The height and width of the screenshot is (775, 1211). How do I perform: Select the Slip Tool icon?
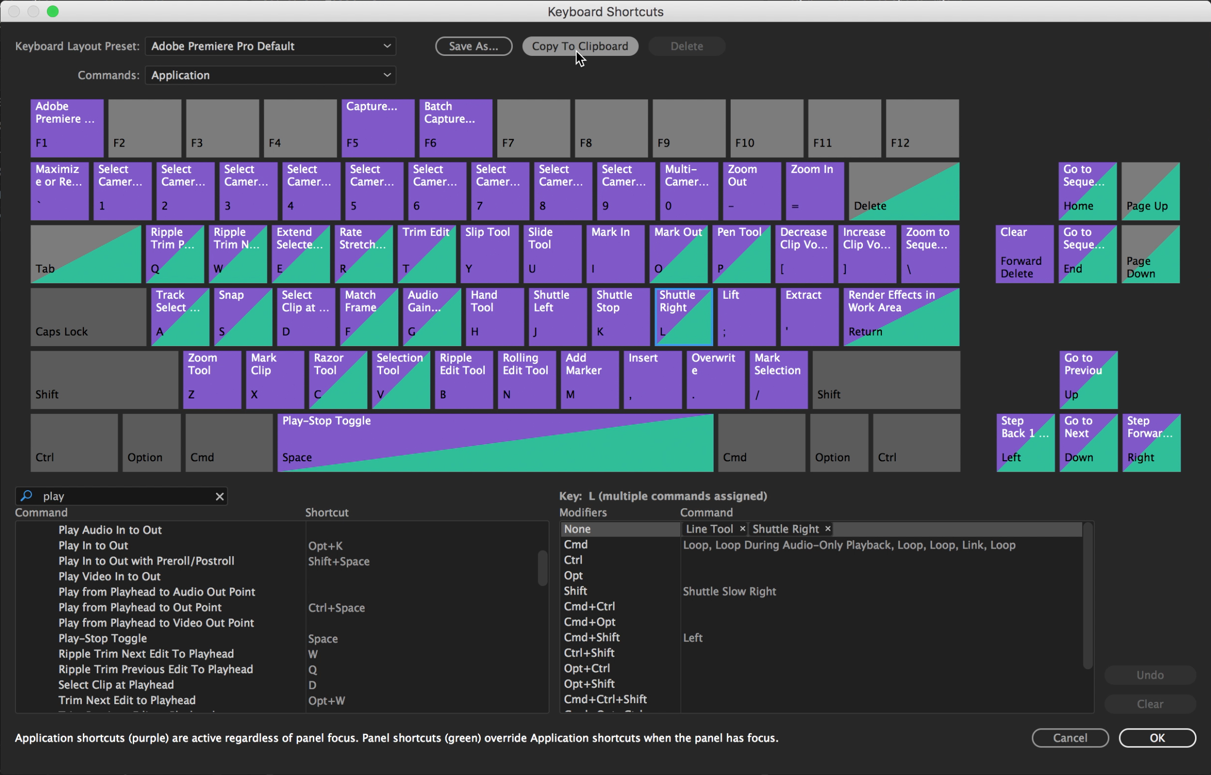pyautogui.click(x=486, y=251)
